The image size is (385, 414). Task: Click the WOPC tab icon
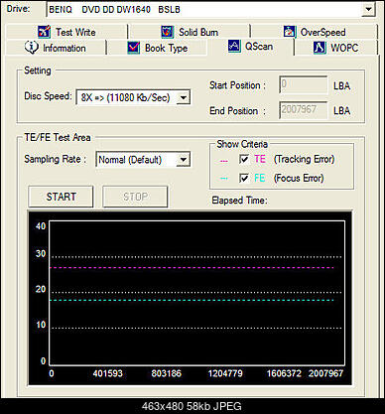click(320, 48)
